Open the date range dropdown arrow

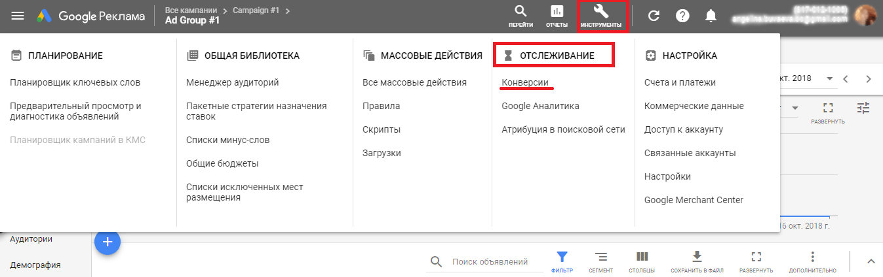[x=830, y=78]
